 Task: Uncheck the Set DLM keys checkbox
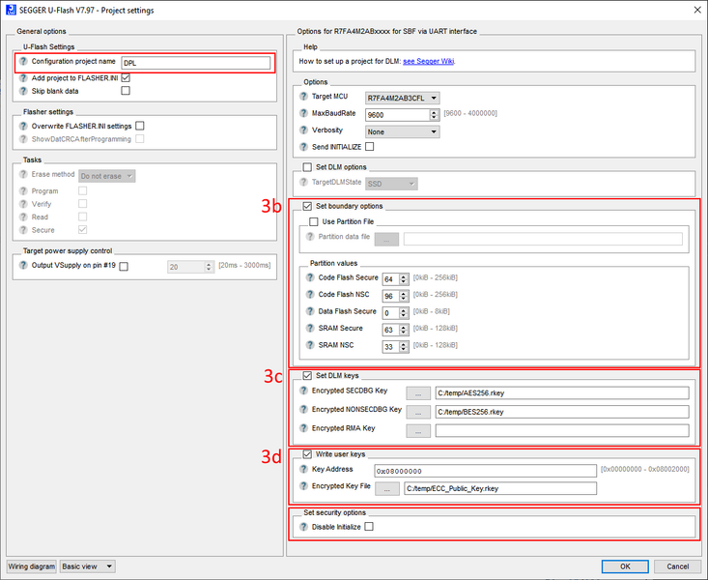(x=307, y=376)
